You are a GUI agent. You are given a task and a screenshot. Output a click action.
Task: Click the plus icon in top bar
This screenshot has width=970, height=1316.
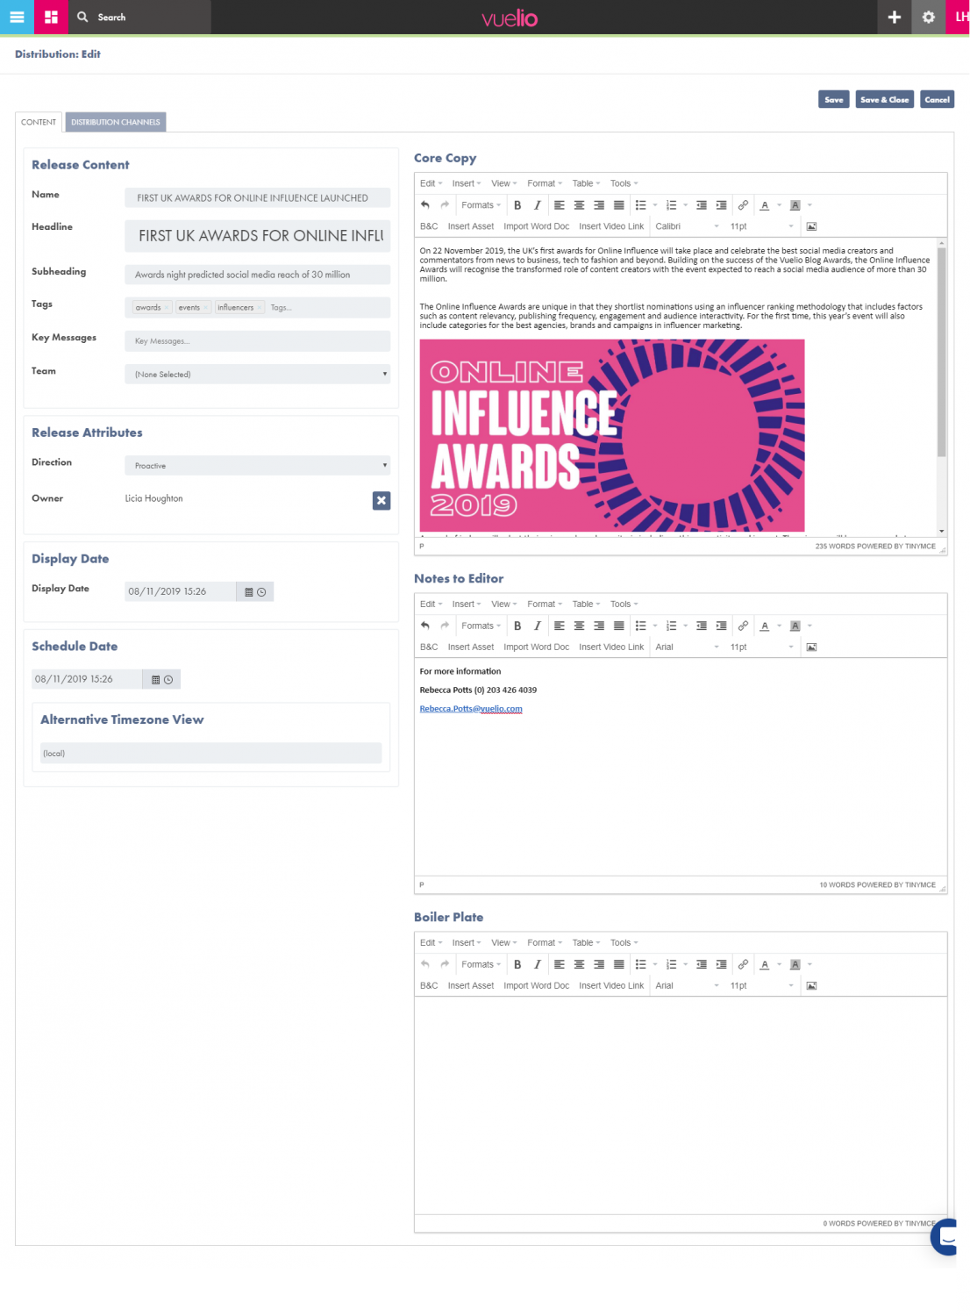[x=894, y=17]
